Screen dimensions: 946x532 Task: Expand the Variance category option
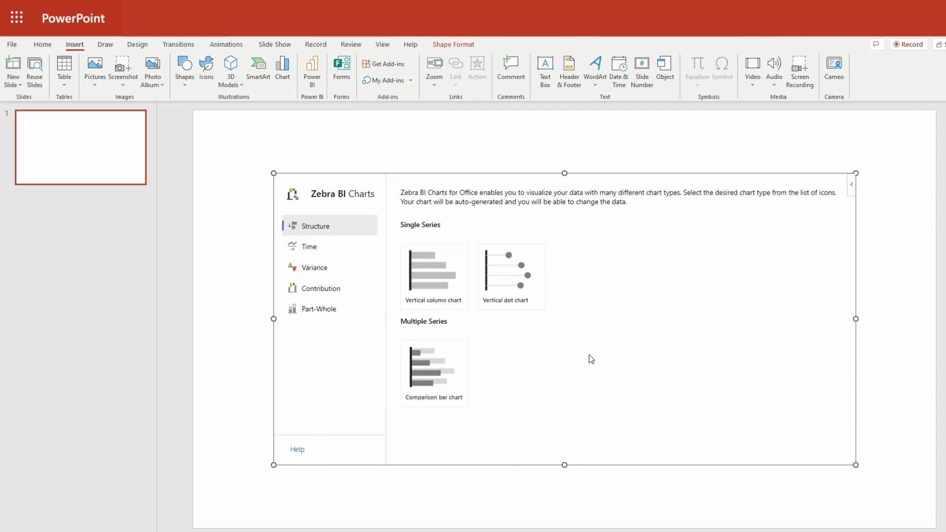[314, 267]
